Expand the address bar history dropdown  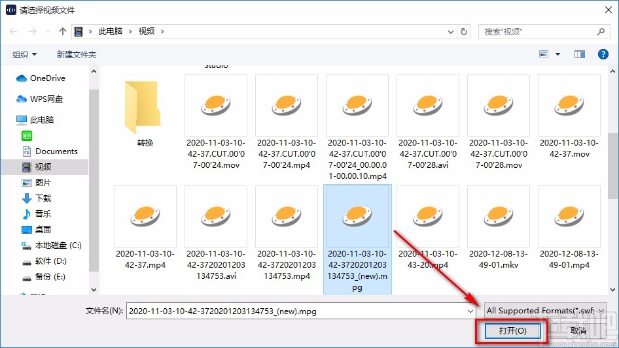click(450, 32)
